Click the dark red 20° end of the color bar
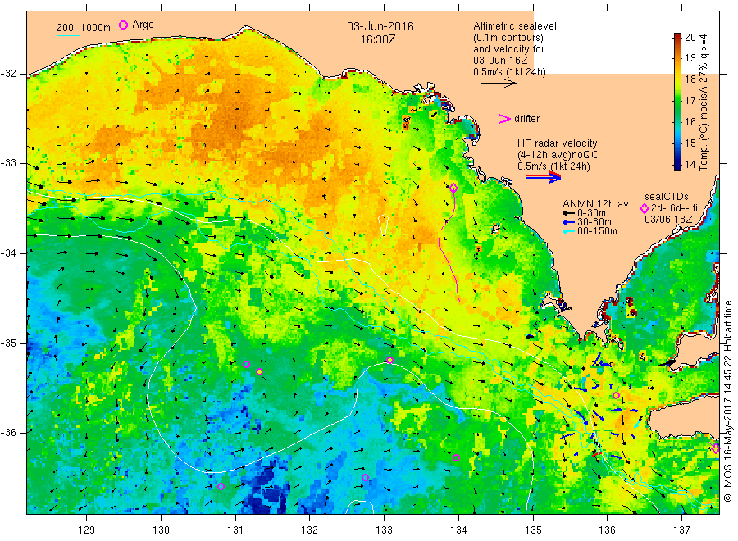Viewport: 738px width, 541px height. (678, 38)
